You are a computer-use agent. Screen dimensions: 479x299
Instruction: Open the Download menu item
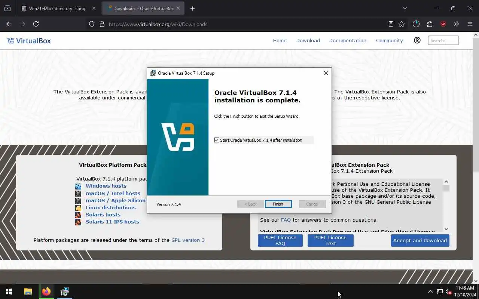coord(308,40)
